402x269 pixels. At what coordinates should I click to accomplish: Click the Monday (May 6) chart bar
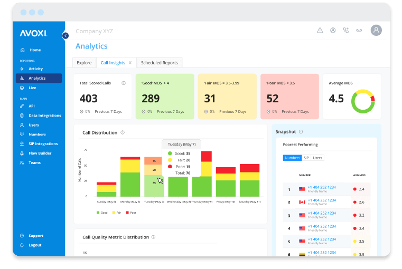tap(130, 177)
